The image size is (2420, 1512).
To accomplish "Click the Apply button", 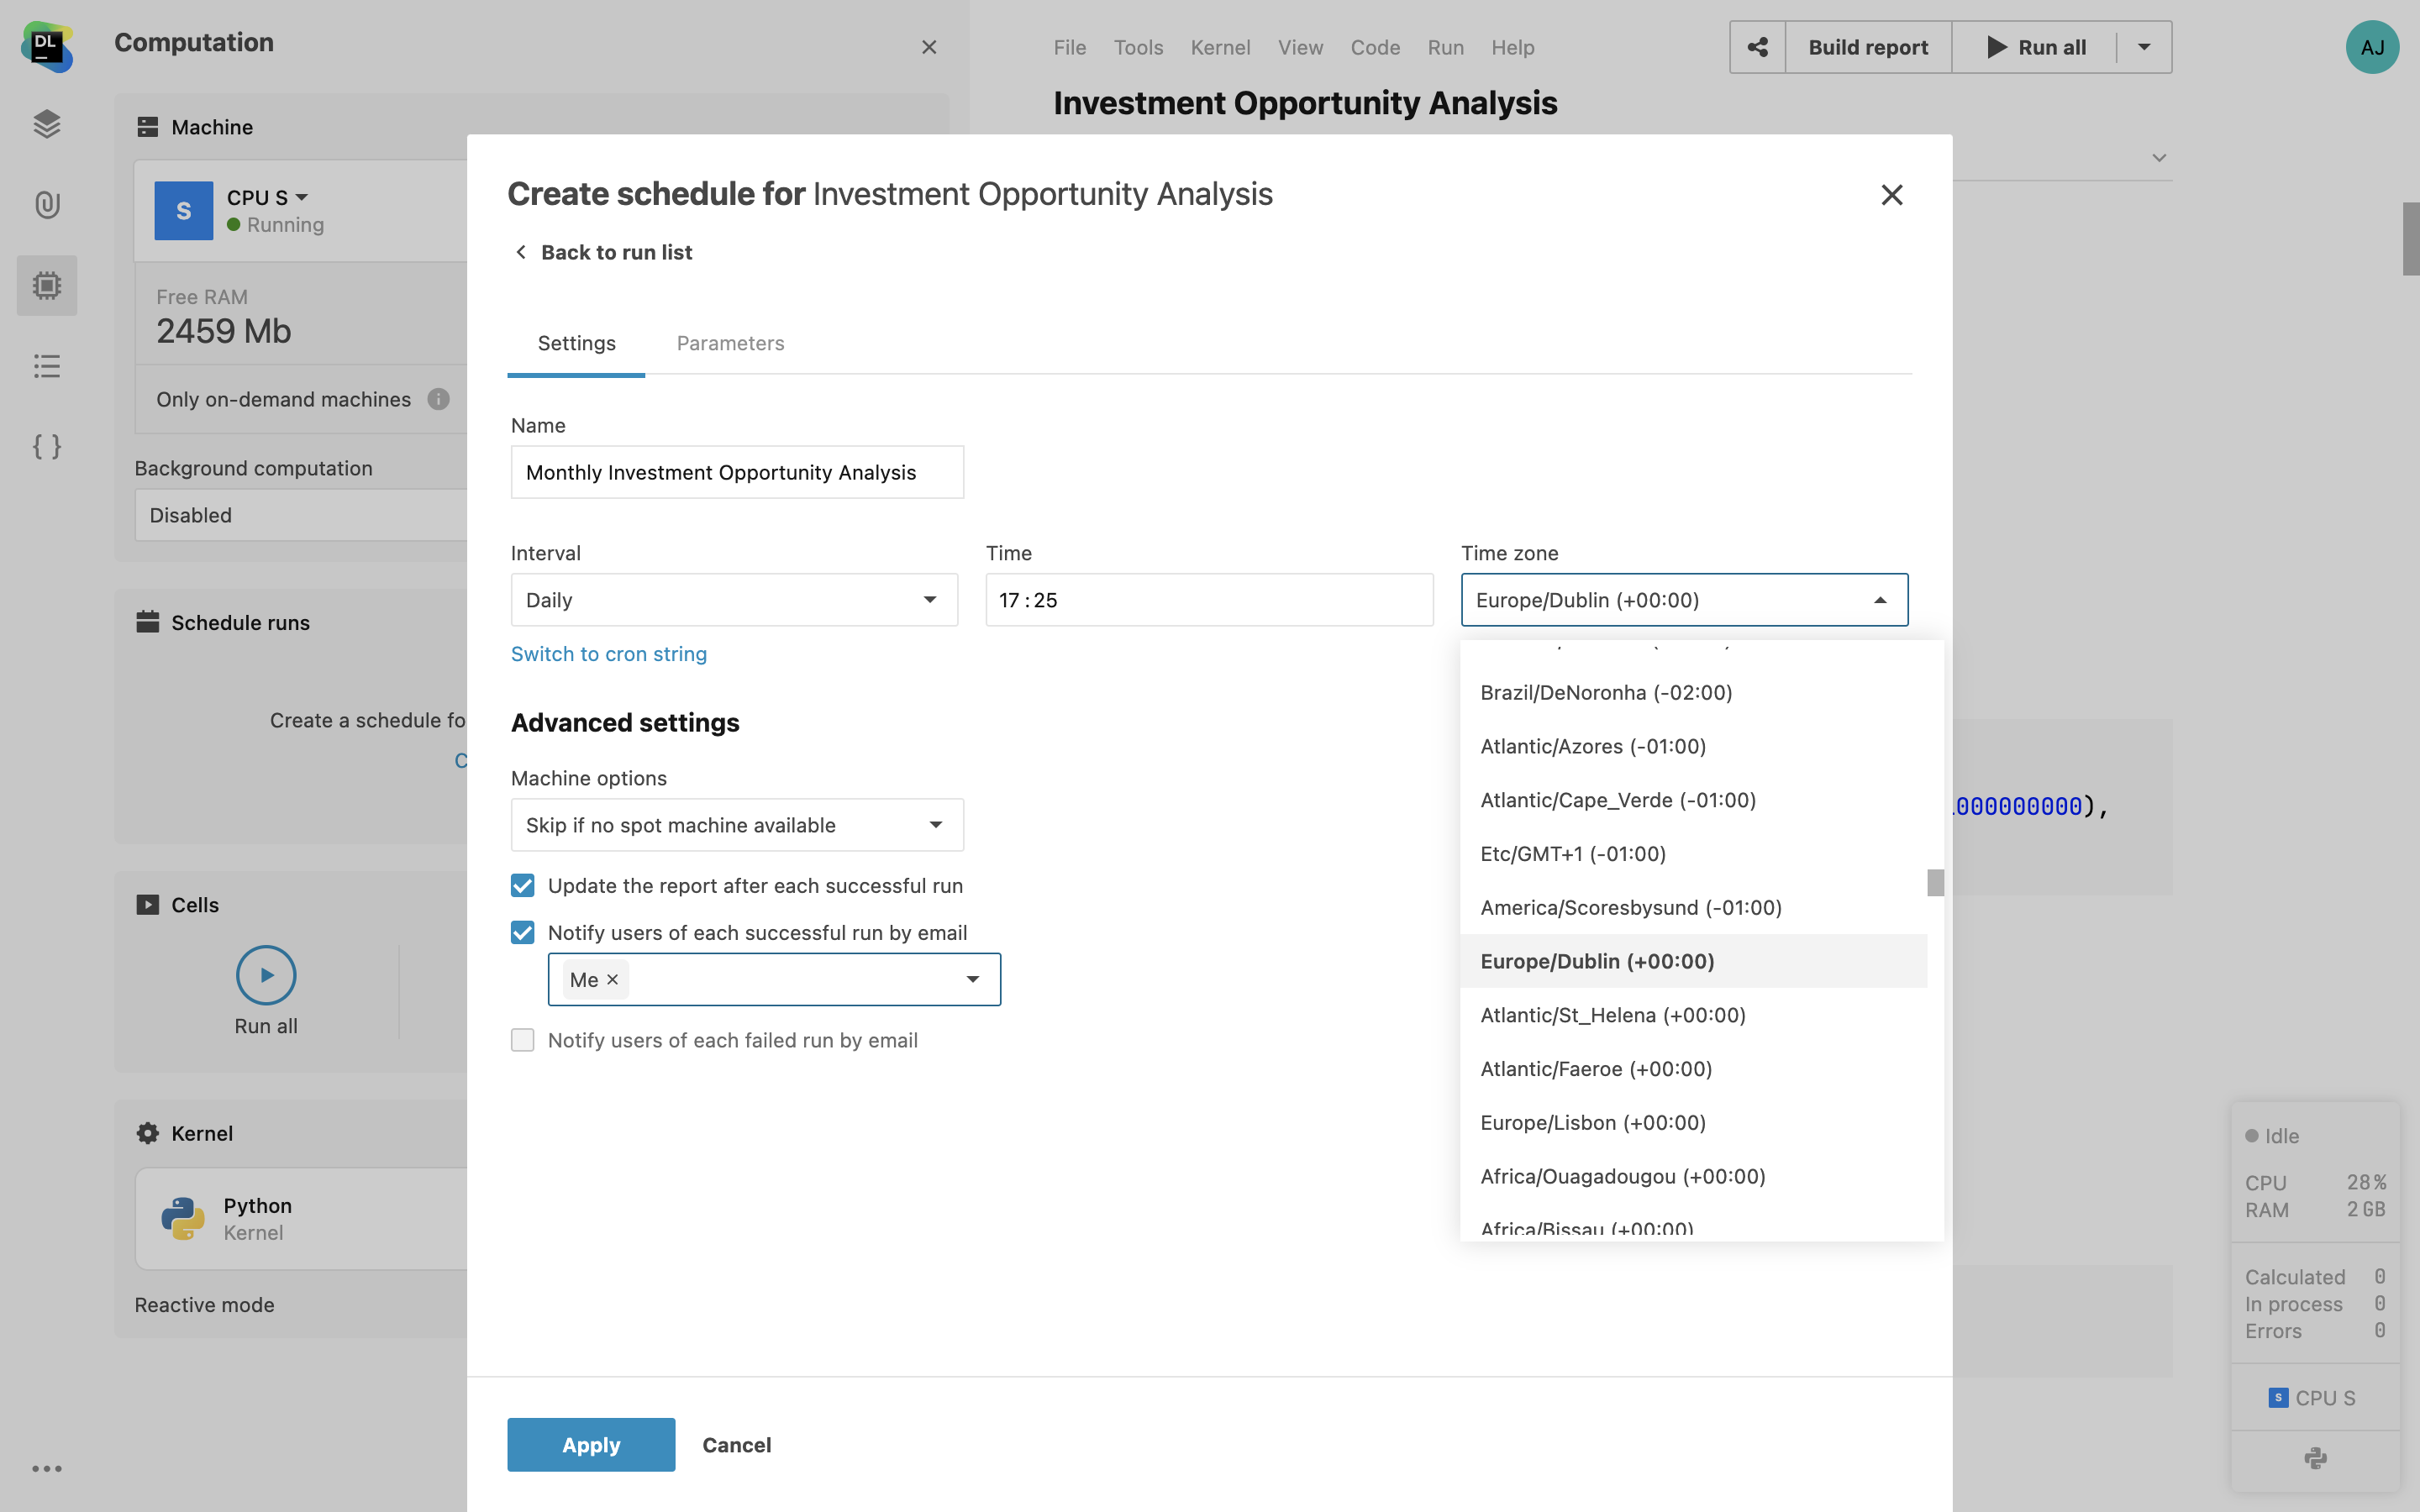I will click(x=590, y=1444).
